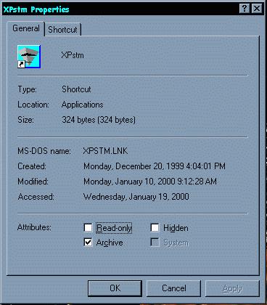The height and width of the screenshot is (305, 267).
Task: Click the XPstm shortcut icon
Action: coord(29,57)
